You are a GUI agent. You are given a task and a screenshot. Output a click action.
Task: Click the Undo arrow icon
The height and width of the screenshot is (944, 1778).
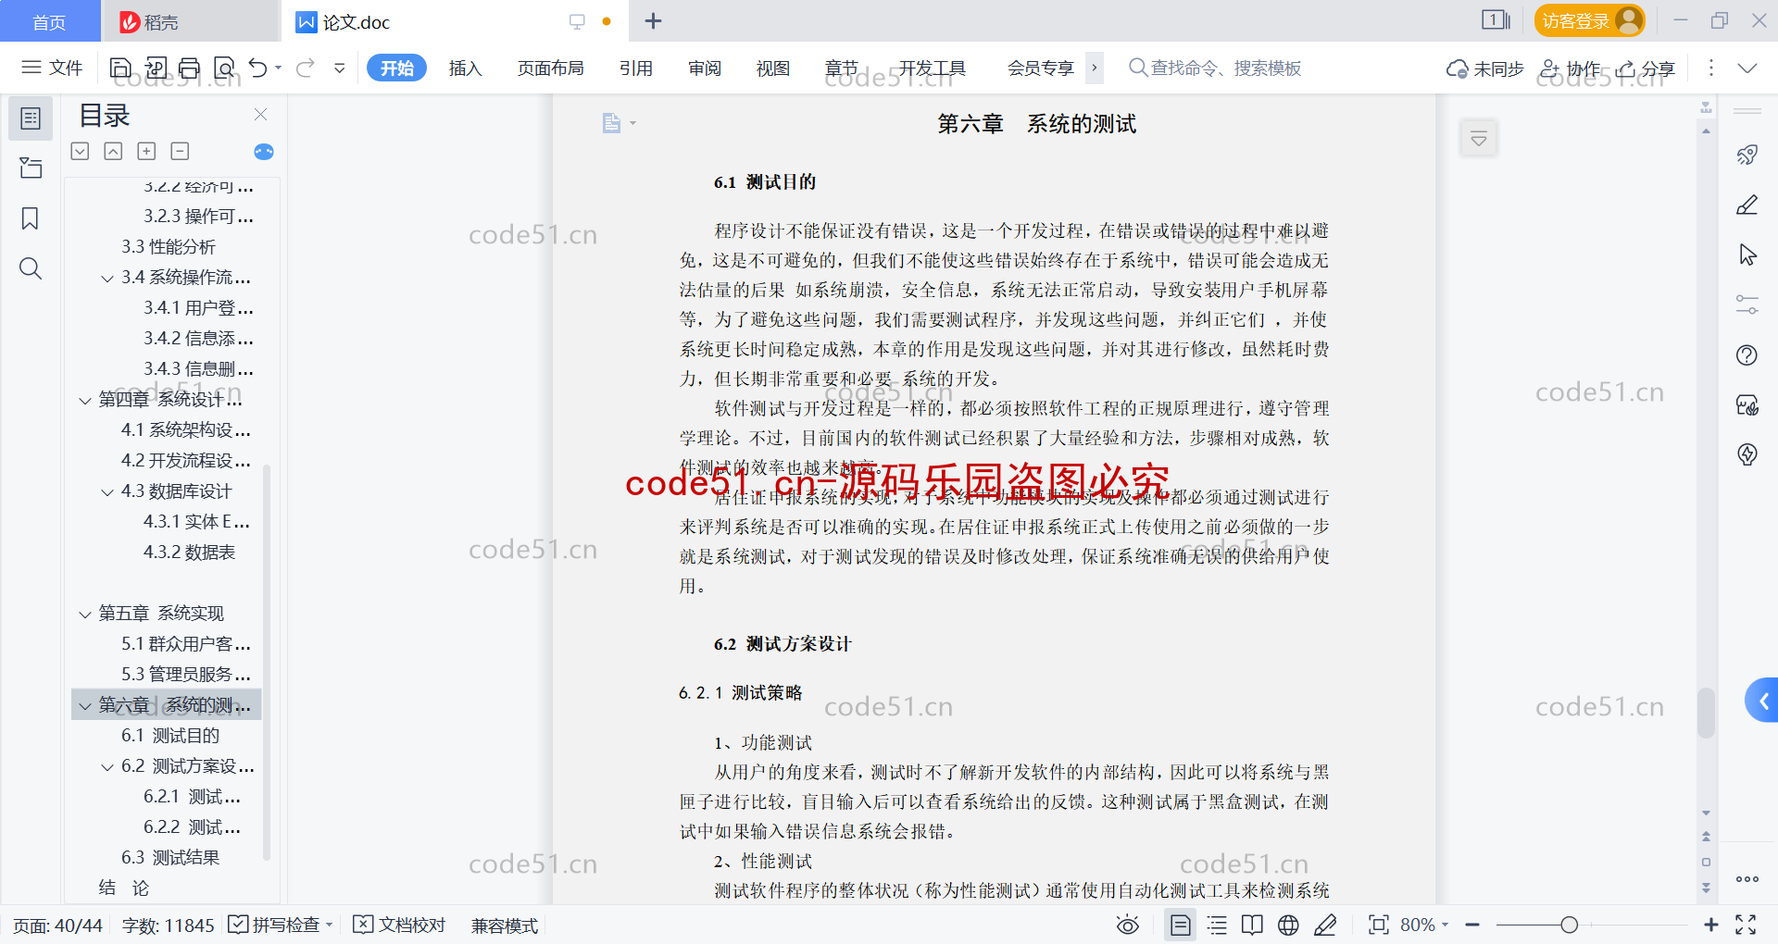(x=258, y=68)
